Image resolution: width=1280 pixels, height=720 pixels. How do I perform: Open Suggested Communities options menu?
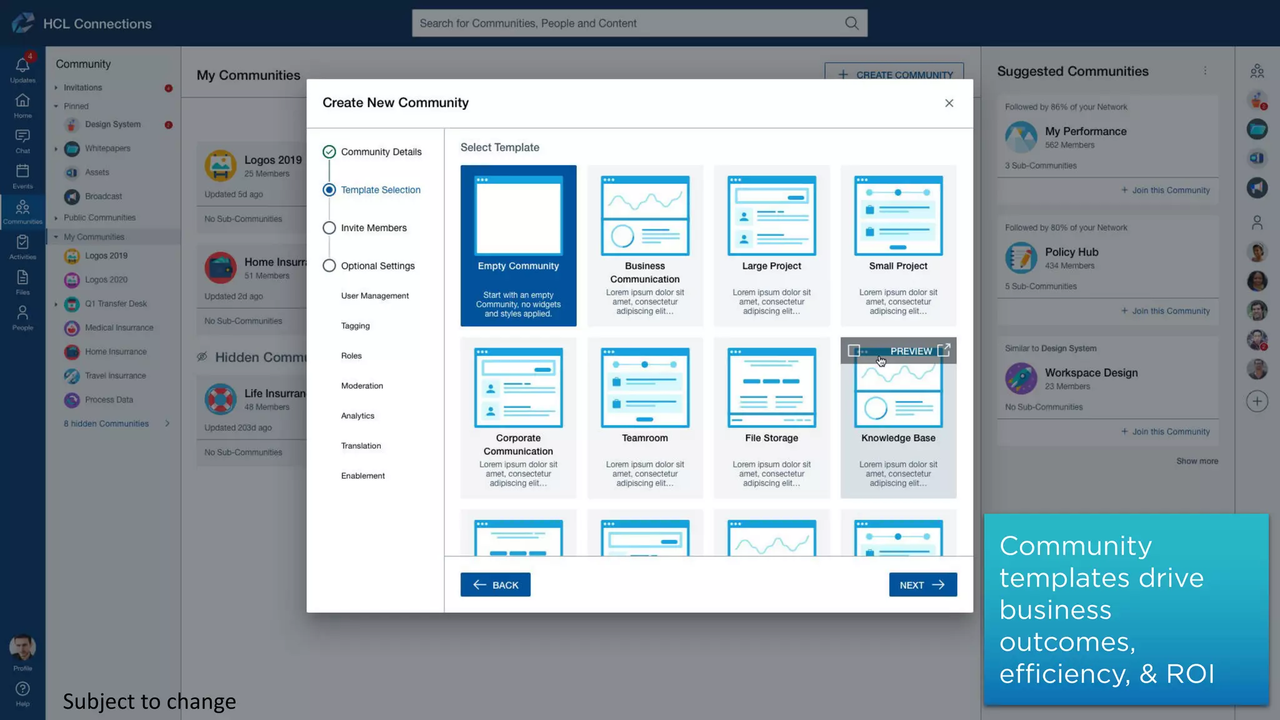click(1205, 71)
